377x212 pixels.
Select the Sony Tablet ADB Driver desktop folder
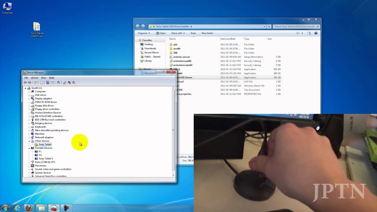(x=37, y=30)
